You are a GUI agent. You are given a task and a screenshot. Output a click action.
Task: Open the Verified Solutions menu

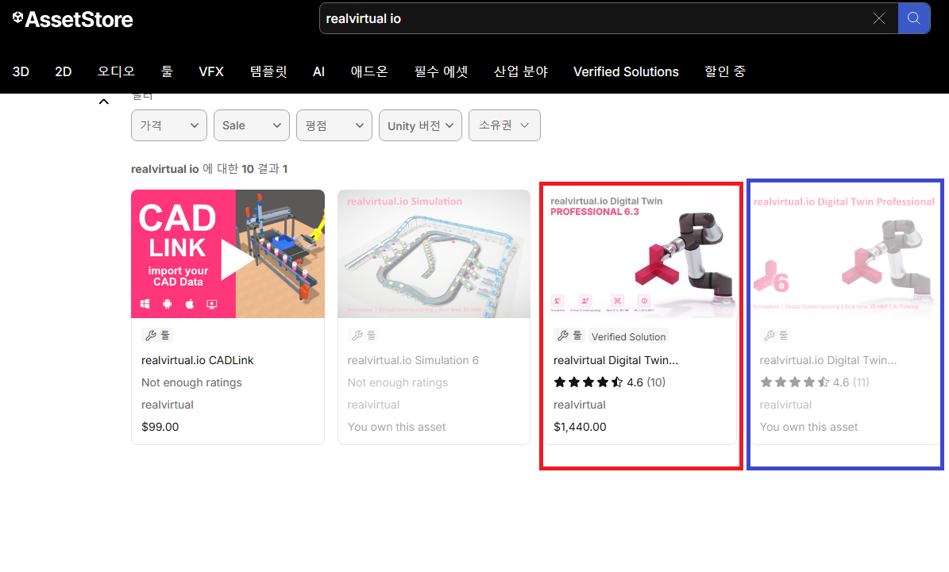click(x=626, y=72)
